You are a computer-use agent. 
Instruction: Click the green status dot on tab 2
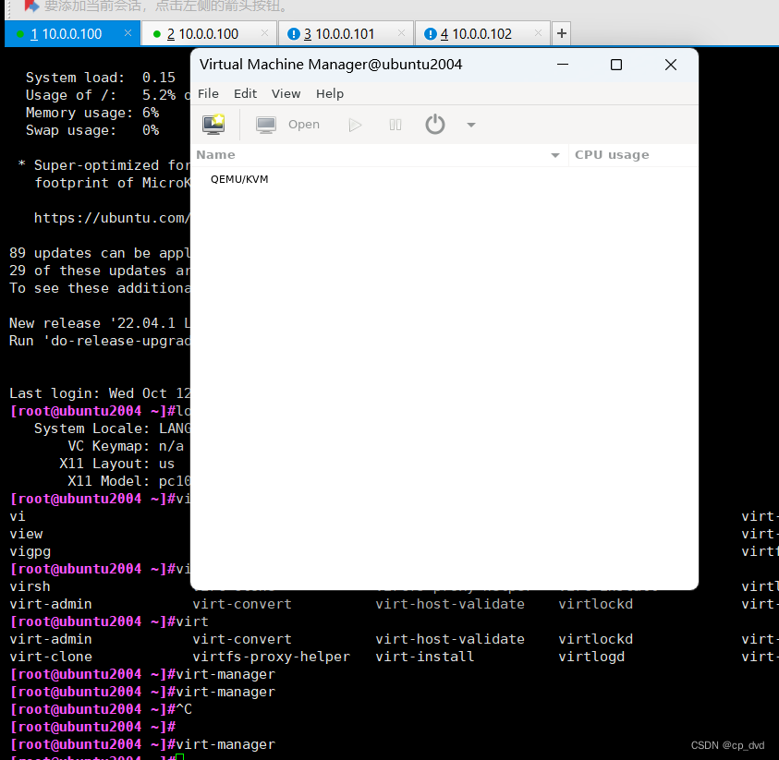tap(157, 34)
